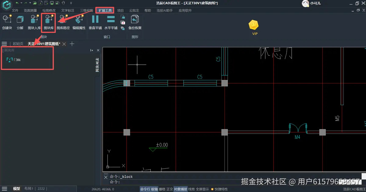The image size is (366, 192).
Task: Open the 浩辰AI助手 tab
Action: [x=165, y=10]
